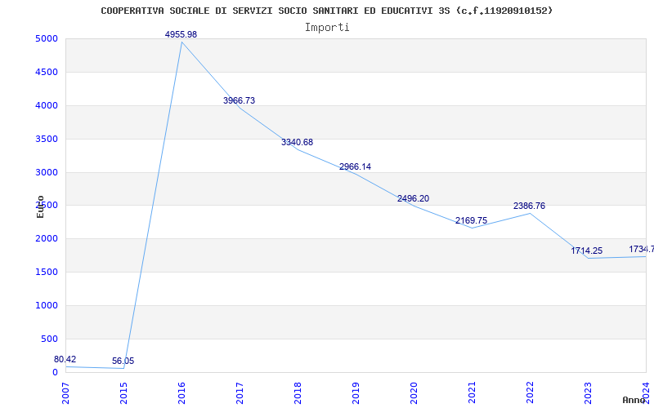Click the 2386.76 data label
Image resolution: width=654 pixels, height=408 pixels.
coord(529,206)
